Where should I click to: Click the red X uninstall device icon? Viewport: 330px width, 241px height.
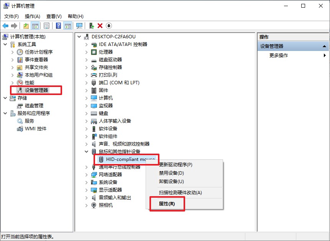pyautogui.click(x=100, y=26)
